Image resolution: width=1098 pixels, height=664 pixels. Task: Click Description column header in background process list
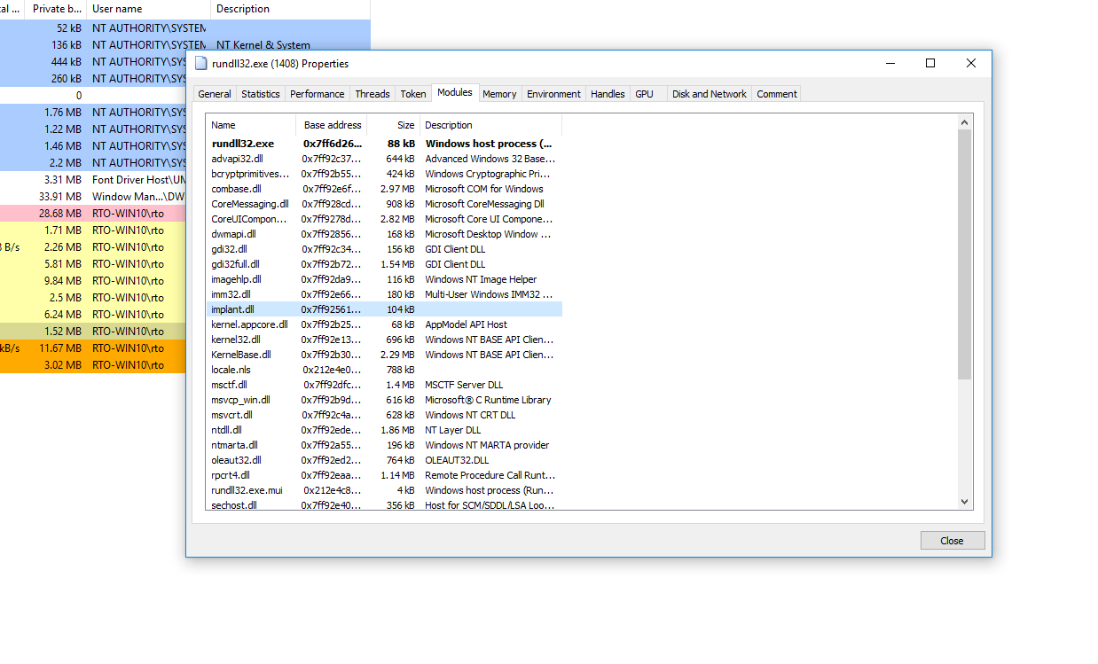[x=290, y=9]
